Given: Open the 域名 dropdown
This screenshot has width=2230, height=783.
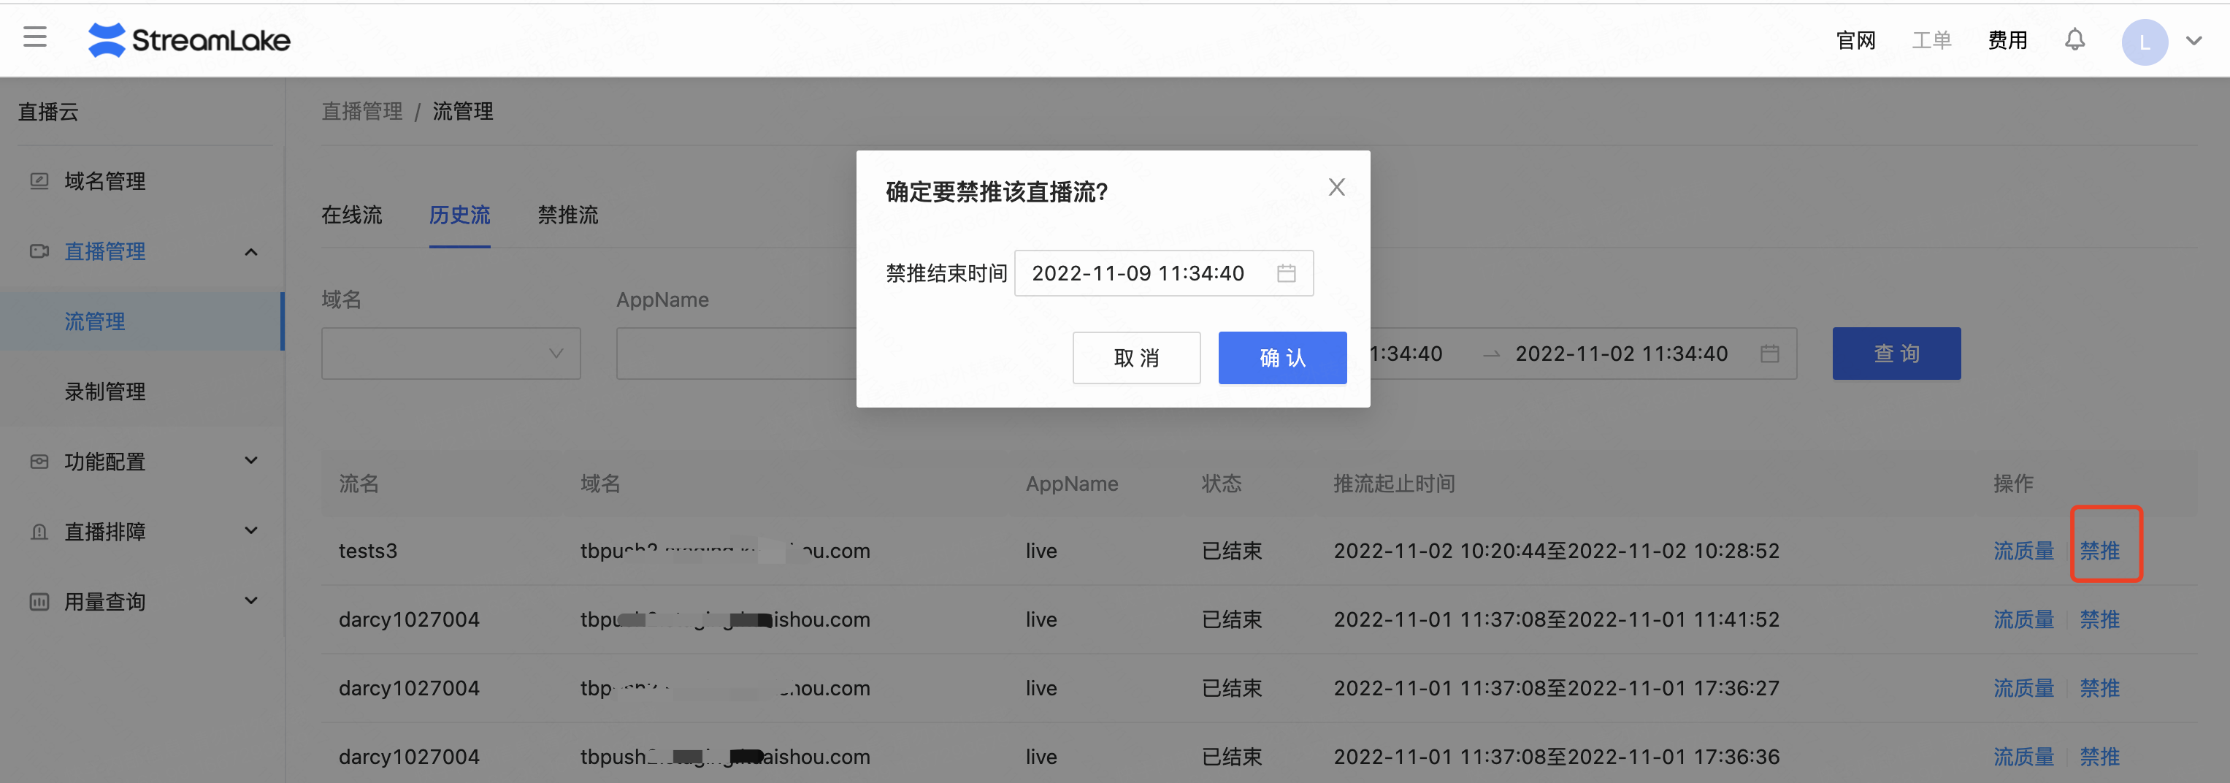Looking at the screenshot, I should pyautogui.click(x=451, y=354).
